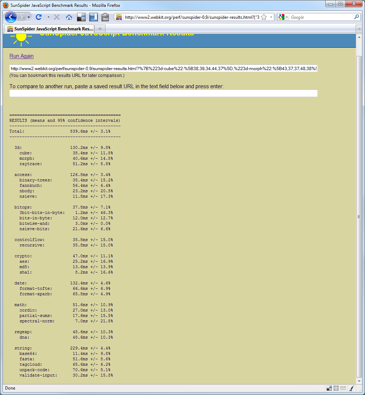
Task: Bookmark this page with the star icon
Action: click(264, 17)
